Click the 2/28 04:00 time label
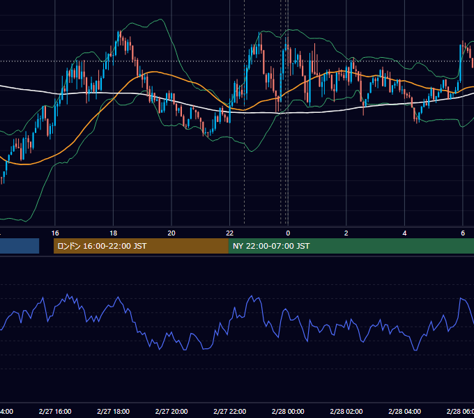 tap(404, 411)
